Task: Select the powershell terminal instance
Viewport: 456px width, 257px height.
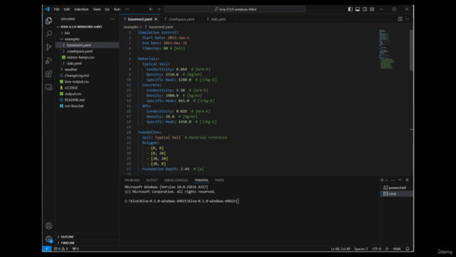Action: 397,188
